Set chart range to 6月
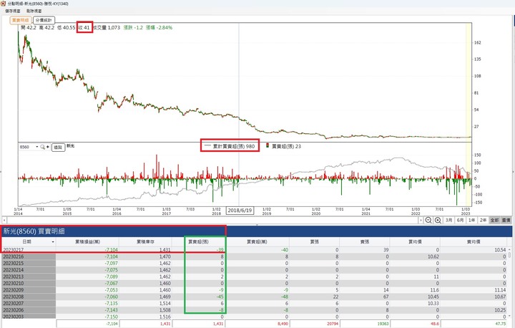515x328 pixels. pyautogui.click(x=460, y=220)
